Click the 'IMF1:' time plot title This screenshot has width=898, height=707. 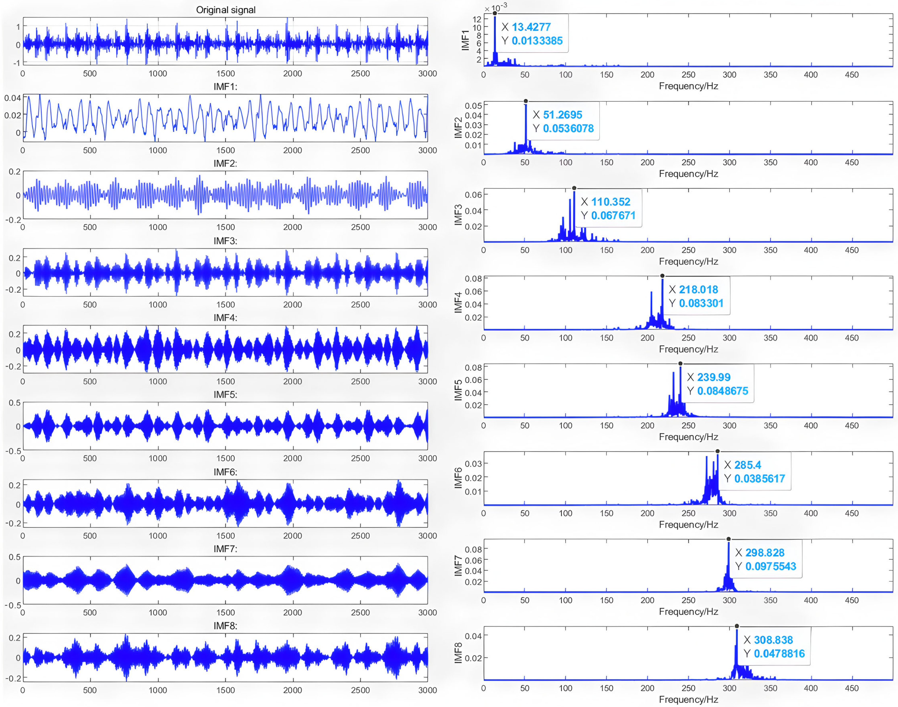[225, 86]
